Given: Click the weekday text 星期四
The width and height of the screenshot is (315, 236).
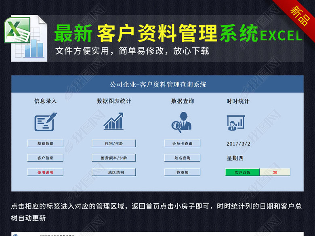Looking at the screenshot, I should click(235, 158).
